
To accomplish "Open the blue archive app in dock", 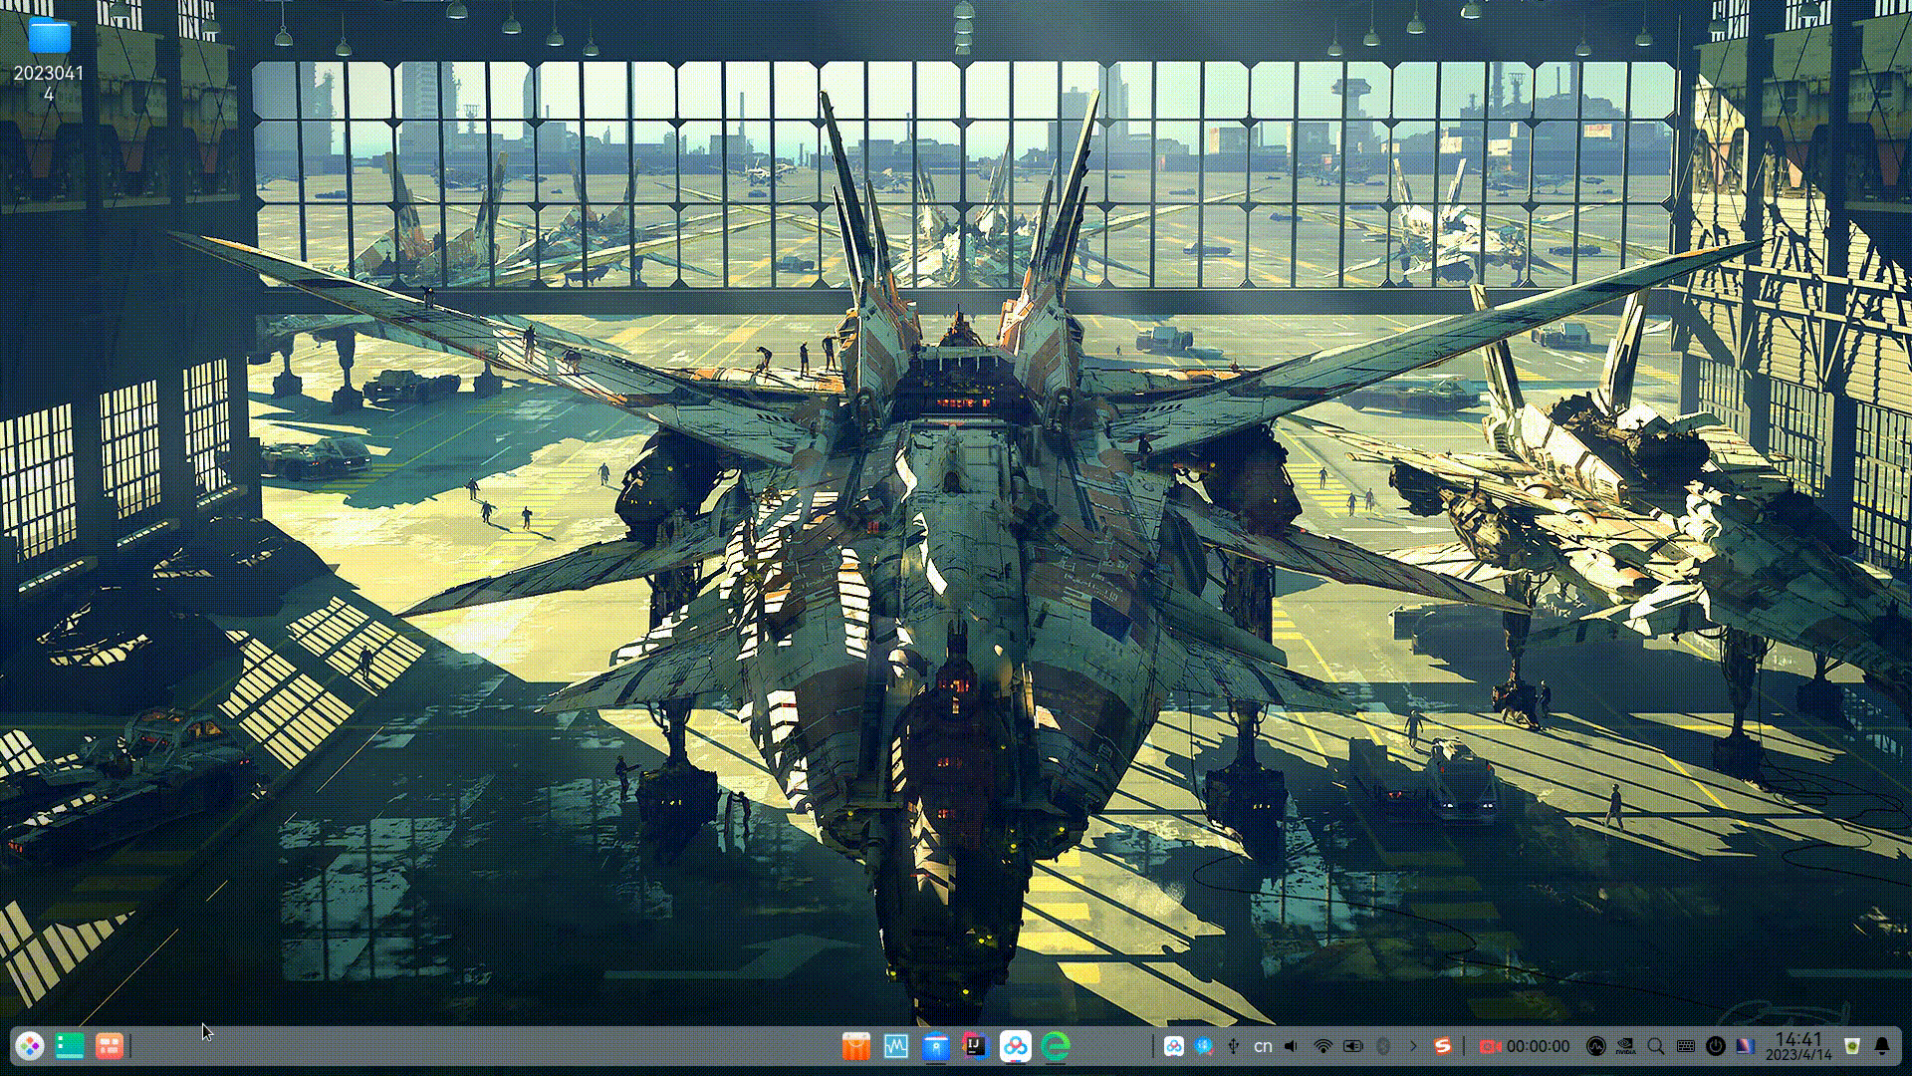I will [x=935, y=1046].
